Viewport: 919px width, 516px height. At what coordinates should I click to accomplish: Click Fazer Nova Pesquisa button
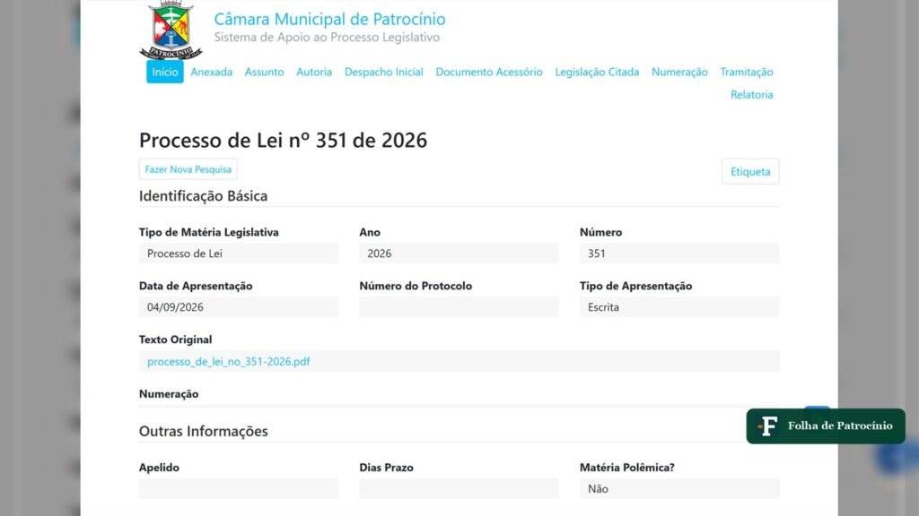click(188, 169)
